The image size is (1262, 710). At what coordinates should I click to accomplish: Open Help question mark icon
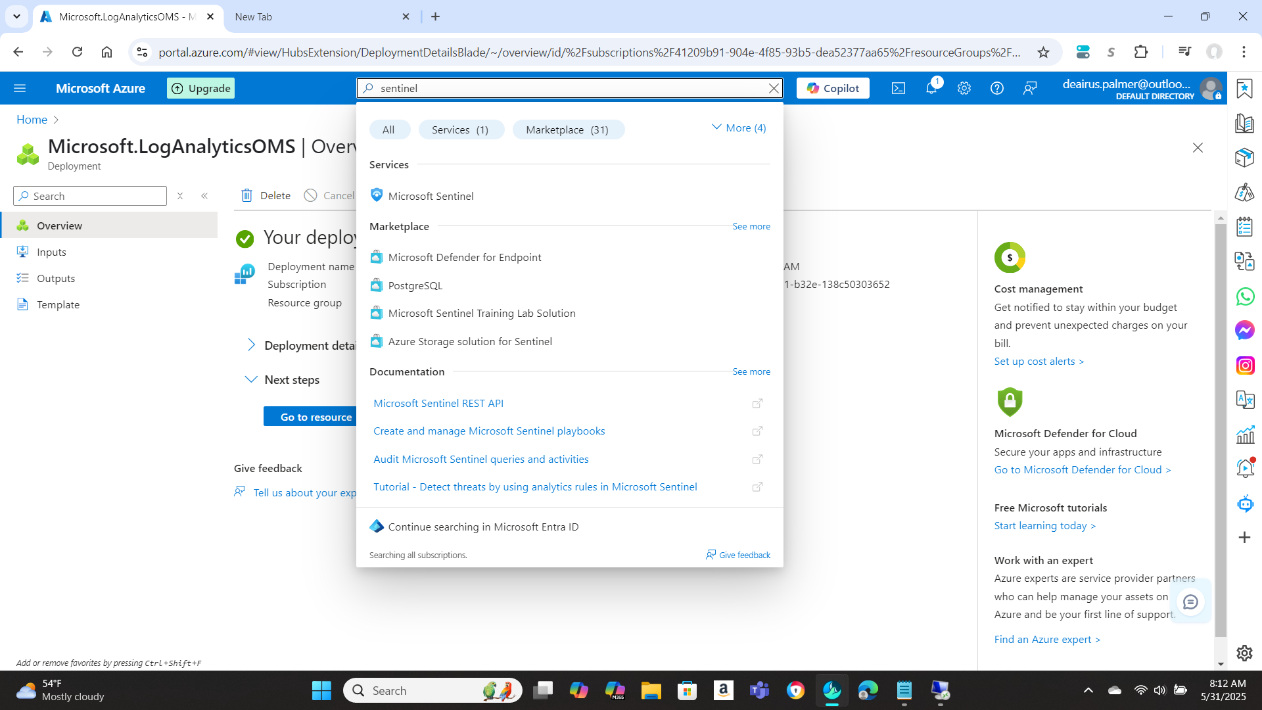(x=996, y=88)
